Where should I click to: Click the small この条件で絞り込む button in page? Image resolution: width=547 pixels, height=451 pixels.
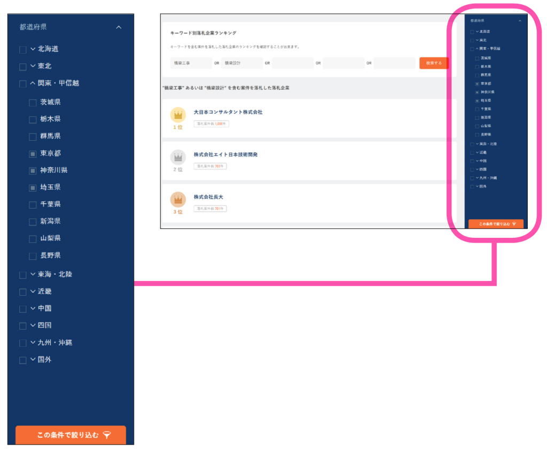pyautogui.click(x=496, y=224)
